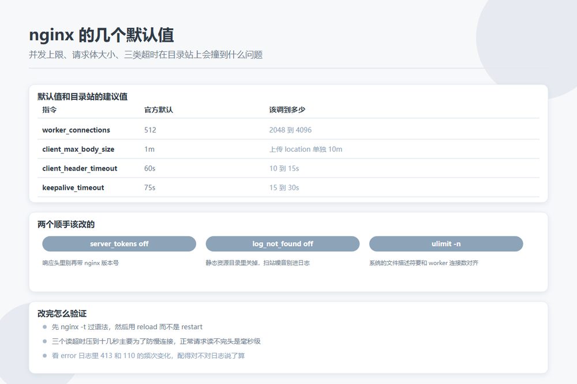Click the cell 上传 location 单独 10m

coord(306,149)
